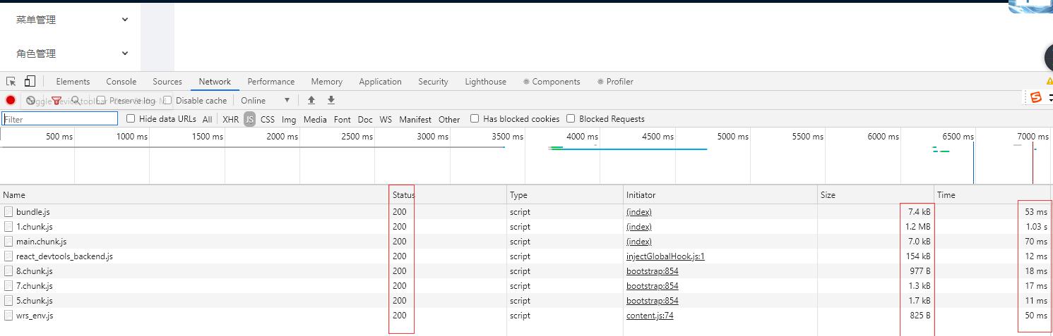This screenshot has width=1053, height=336.
Task: Click the file icon beside 8.chunk.js
Action: (x=8, y=271)
